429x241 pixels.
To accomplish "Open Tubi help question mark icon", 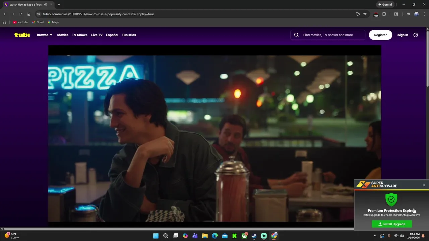I will pyautogui.click(x=416, y=35).
